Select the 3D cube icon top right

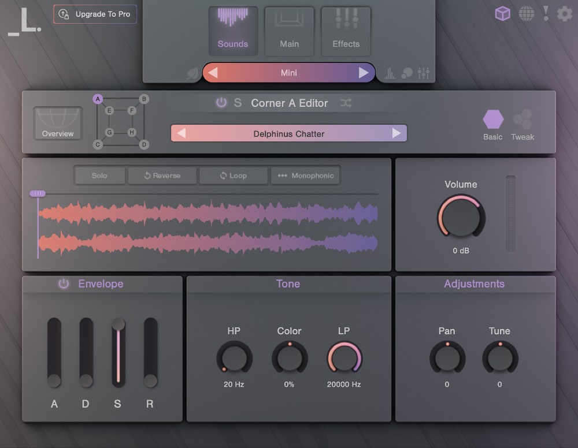502,13
